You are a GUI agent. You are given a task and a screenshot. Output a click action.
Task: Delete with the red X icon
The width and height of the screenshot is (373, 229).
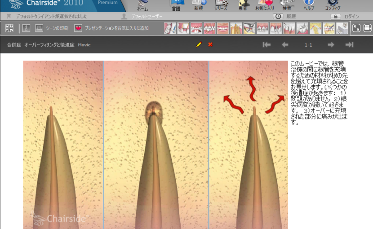coord(210,44)
